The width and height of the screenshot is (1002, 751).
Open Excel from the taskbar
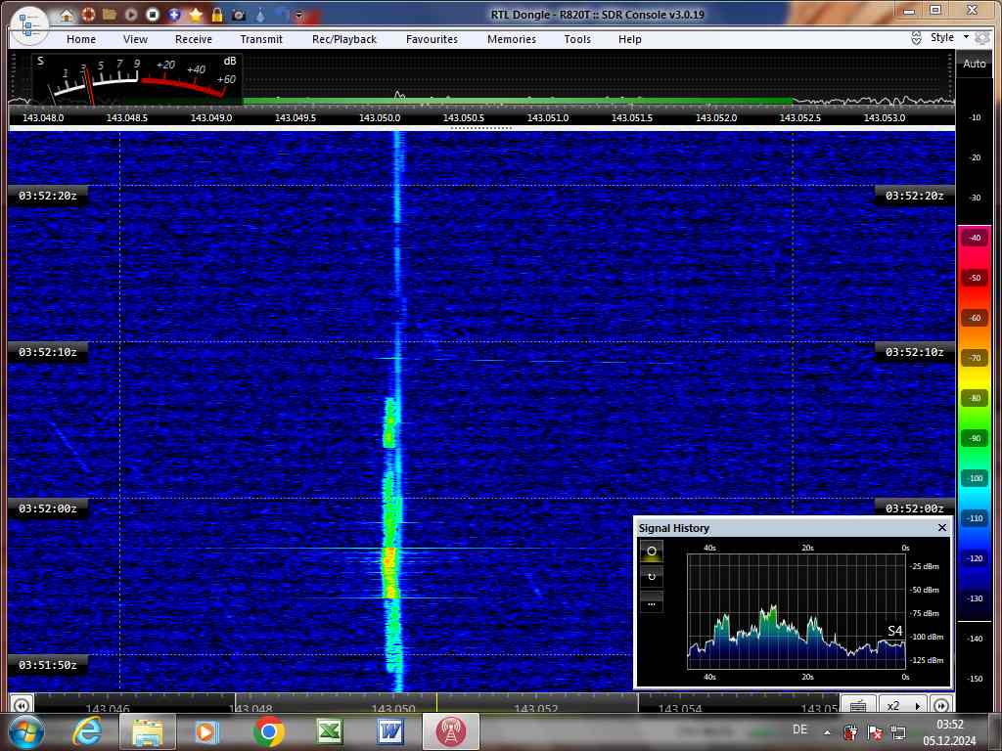330,731
